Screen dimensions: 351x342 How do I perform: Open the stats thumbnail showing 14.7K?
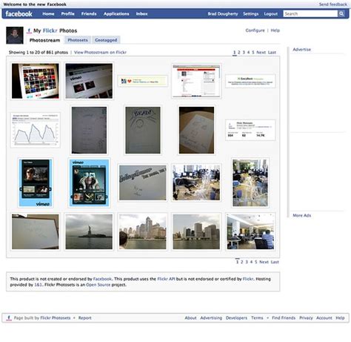[x=250, y=130]
